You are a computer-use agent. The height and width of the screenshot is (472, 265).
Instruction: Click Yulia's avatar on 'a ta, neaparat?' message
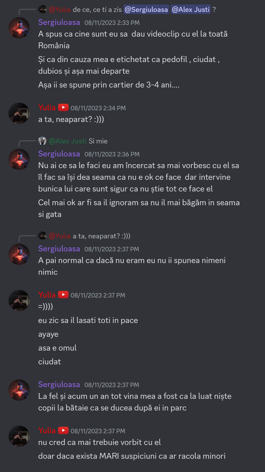pos(19,113)
